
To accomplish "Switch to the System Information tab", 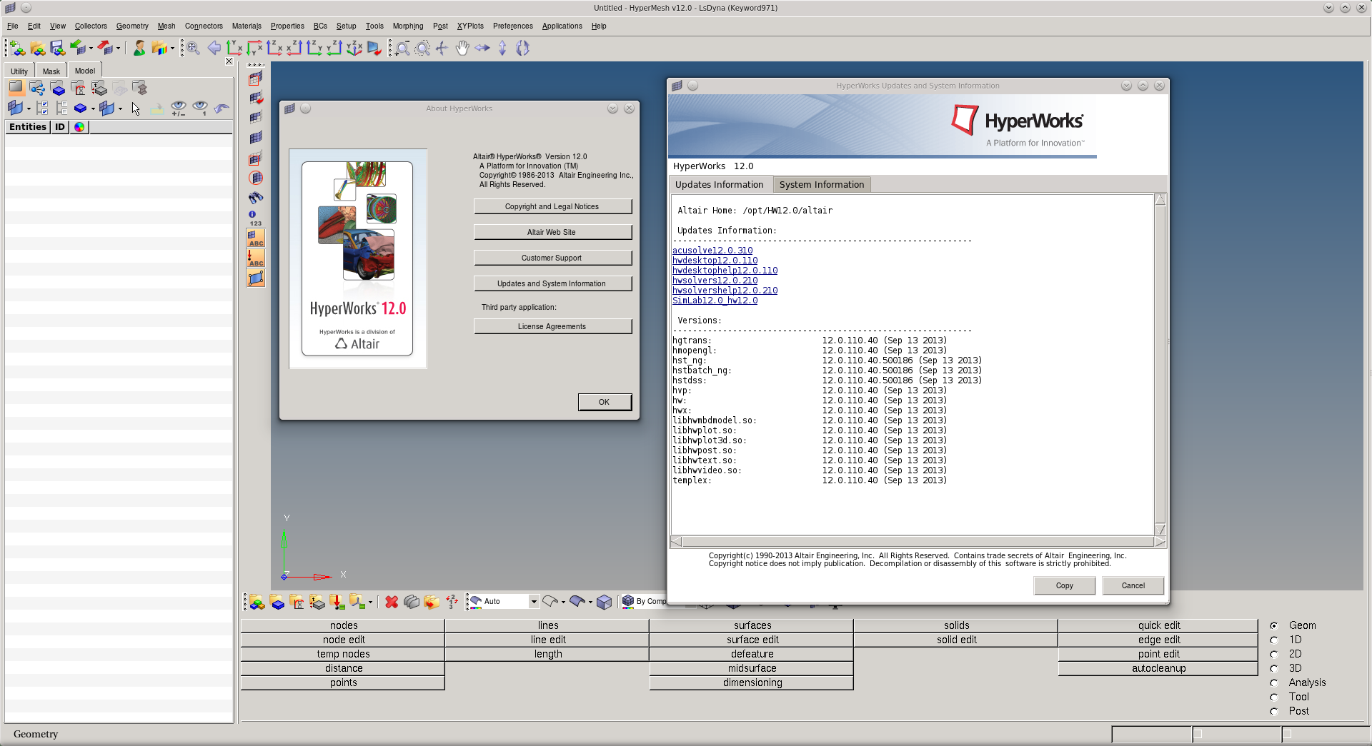I will (821, 184).
